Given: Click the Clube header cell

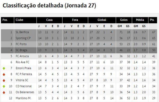Looking at the screenshot, I should pyautogui.click(x=25, y=20).
